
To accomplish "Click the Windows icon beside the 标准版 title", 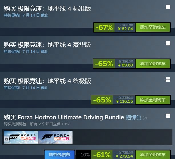I will 168,7.
